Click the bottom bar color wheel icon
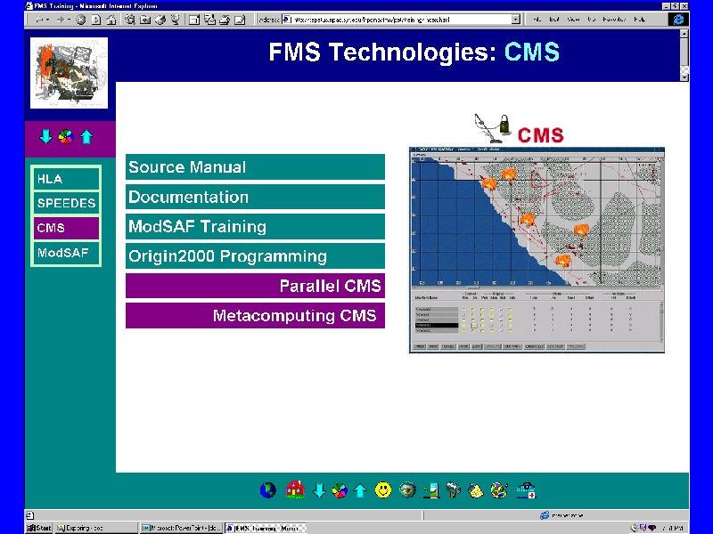This screenshot has width=713, height=534. point(340,490)
